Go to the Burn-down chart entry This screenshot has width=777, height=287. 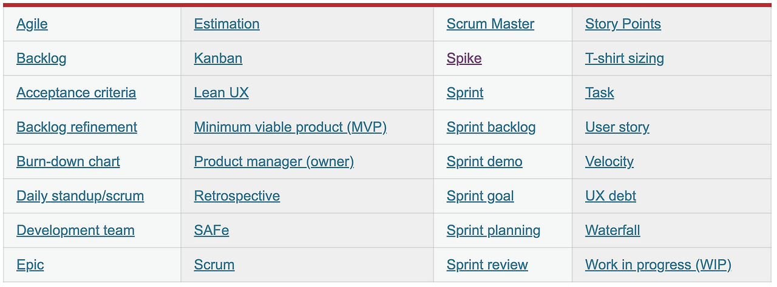[x=68, y=162]
